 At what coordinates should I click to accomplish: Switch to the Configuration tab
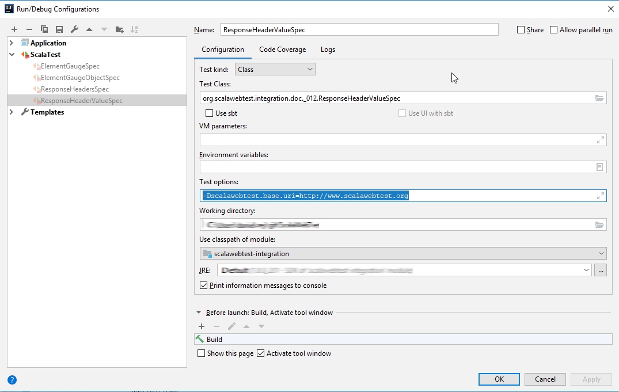pos(223,50)
